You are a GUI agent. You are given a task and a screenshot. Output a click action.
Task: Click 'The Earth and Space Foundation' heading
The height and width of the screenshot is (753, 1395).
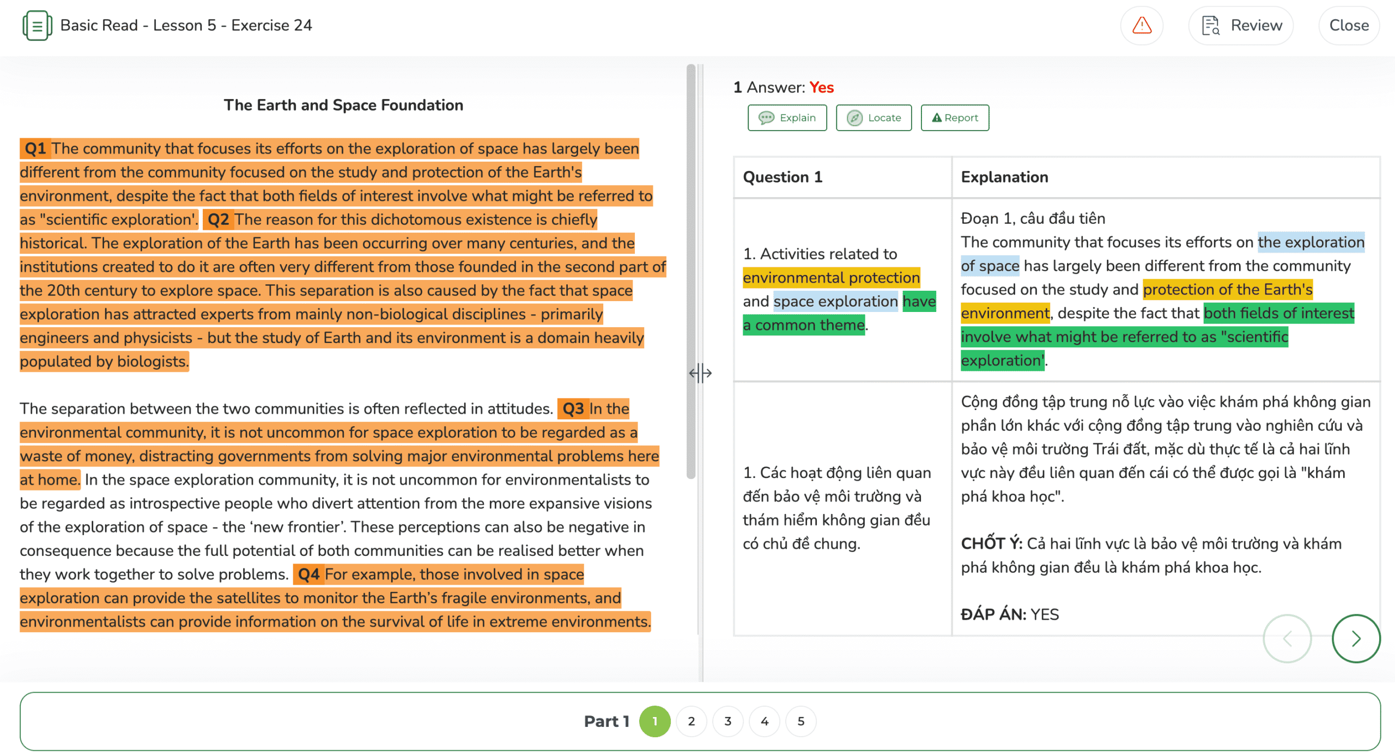(x=343, y=105)
